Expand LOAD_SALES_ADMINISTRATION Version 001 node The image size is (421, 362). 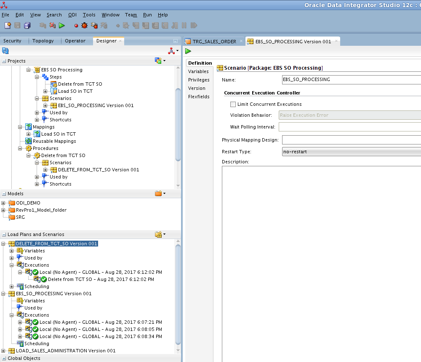(x=3, y=351)
